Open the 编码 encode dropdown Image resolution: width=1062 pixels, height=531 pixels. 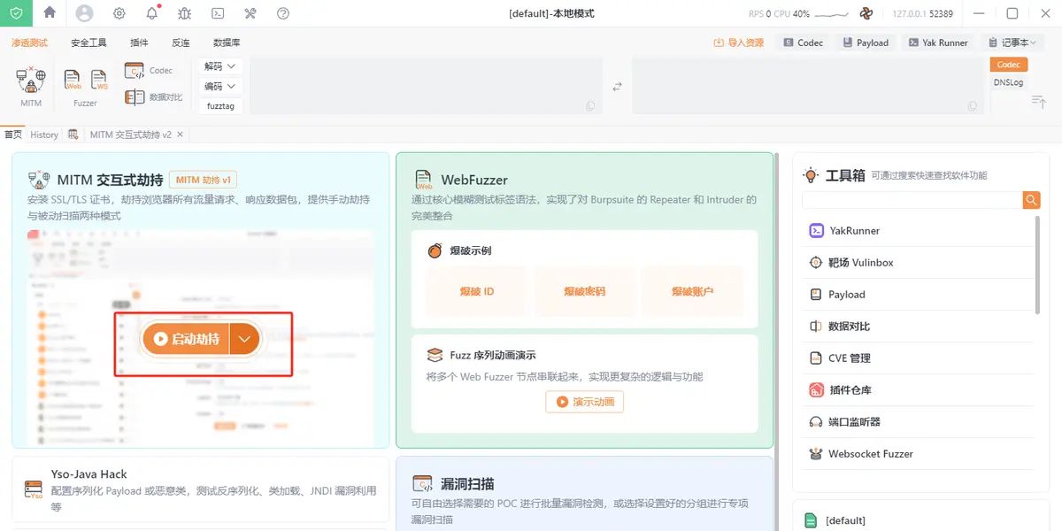coord(218,86)
